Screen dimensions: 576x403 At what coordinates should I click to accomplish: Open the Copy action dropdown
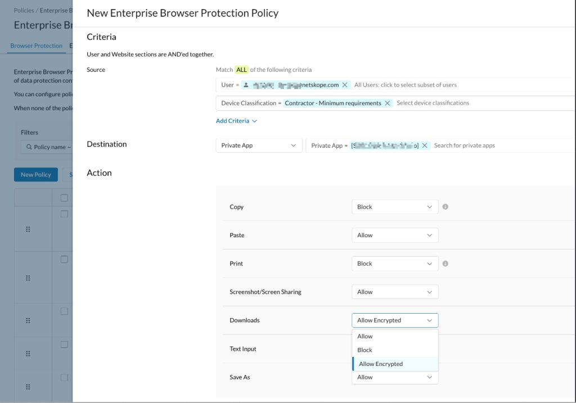tap(395, 207)
